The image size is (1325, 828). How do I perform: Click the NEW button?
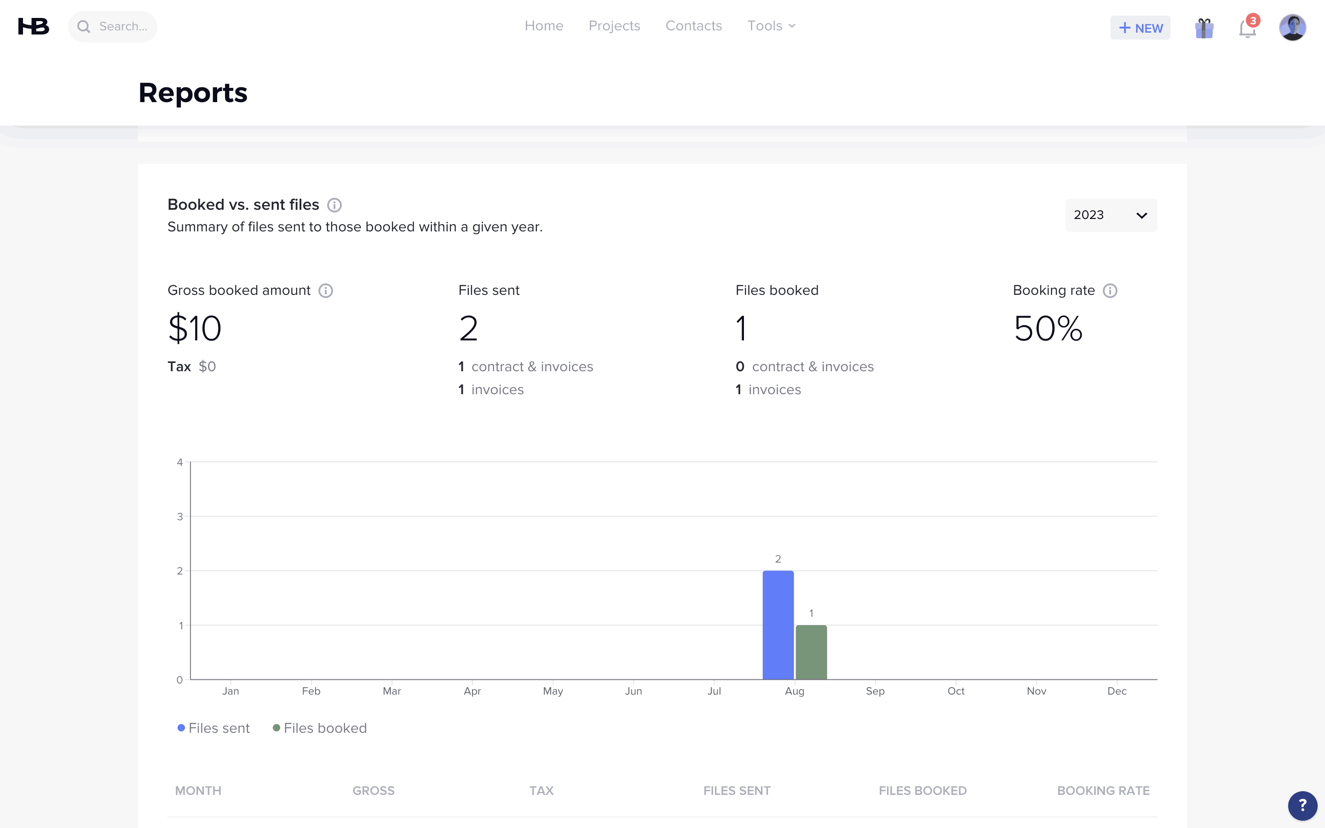tap(1140, 28)
